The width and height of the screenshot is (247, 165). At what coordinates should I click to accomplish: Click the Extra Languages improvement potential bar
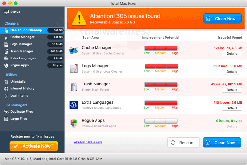point(161,103)
